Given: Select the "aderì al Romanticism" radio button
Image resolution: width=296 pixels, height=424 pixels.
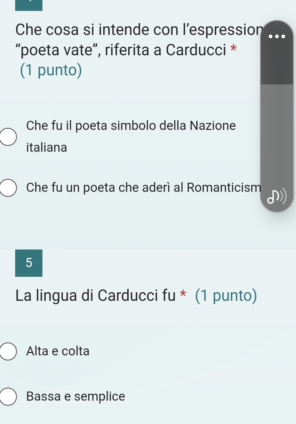Looking at the screenshot, I should pos(8,188).
